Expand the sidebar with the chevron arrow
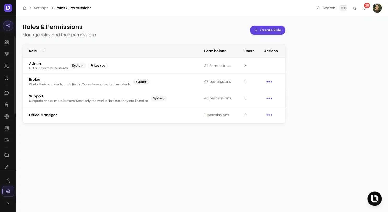This screenshot has height=212, width=388. pyautogui.click(x=8, y=203)
